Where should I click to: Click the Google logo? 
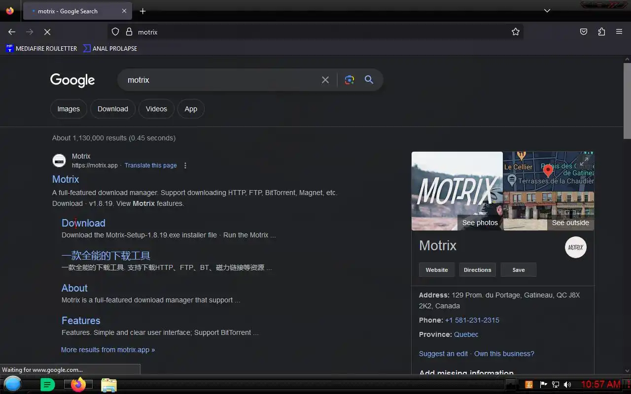tap(72, 80)
